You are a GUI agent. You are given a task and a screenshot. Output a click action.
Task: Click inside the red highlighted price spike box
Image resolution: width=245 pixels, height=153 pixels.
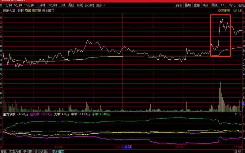coord(221,35)
